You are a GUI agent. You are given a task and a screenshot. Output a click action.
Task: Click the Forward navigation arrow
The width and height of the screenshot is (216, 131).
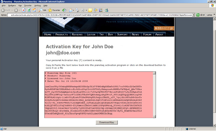pyautogui.click(x=16, y=10)
